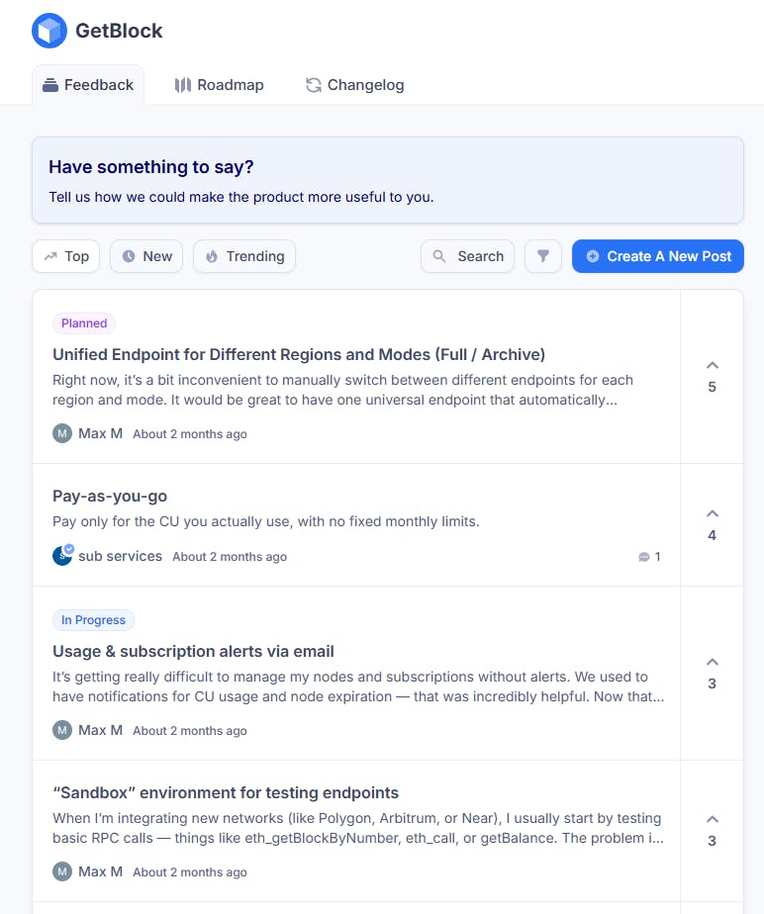Open the filter funnel next to Search

tap(542, 256)
